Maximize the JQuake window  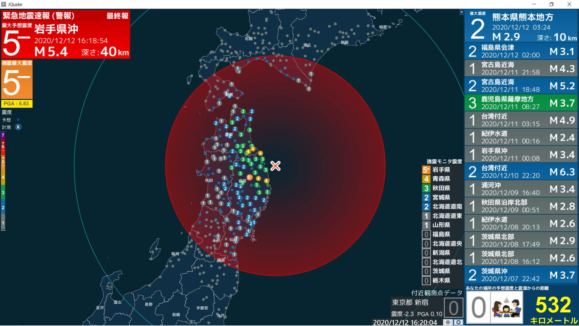pyautogui.click(x=552, y=4)
